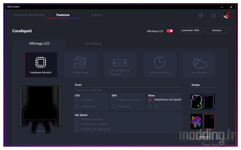Select the rainbow outline design thumbnail

tap(197, 102)
